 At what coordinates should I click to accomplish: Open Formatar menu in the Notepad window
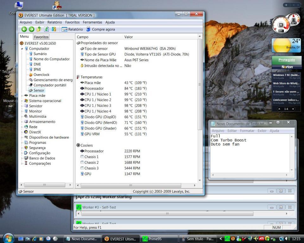coord(247,131)
